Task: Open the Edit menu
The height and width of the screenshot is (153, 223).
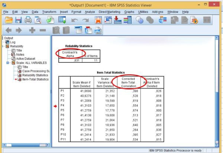Action: coord(15,12)
